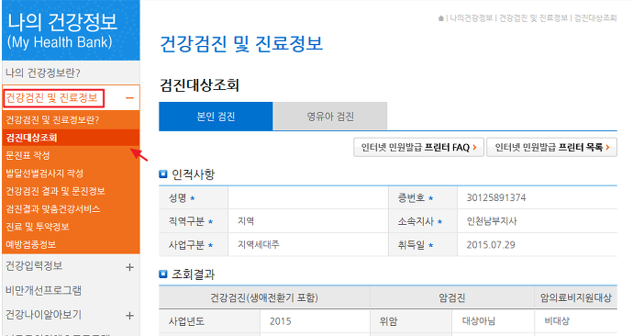
Task: Open 문진표 작성 submenu item
Action: [28, 155]
